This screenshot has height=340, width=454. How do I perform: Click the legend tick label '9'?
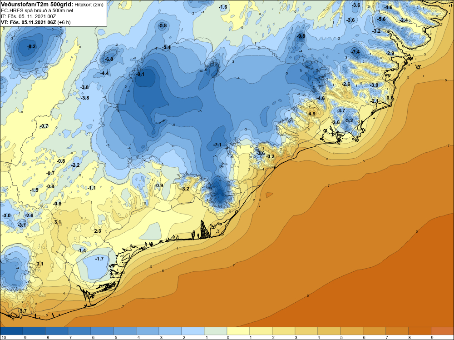tap(431, 337)
